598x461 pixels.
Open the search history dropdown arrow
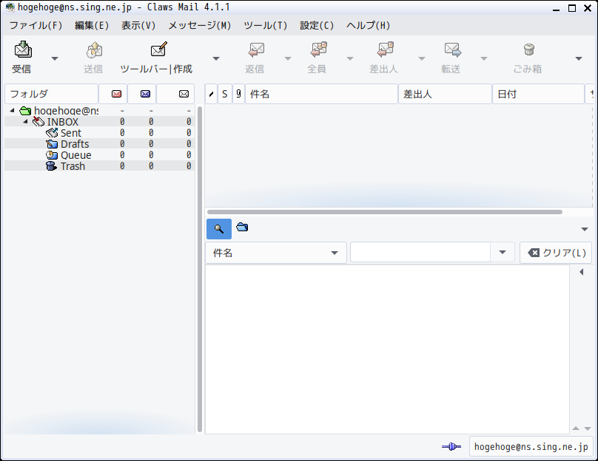click(503, 253)
